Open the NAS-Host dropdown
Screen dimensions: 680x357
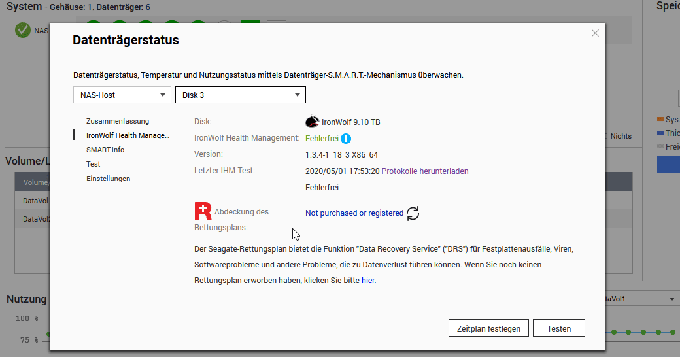[x=122, y=95]
